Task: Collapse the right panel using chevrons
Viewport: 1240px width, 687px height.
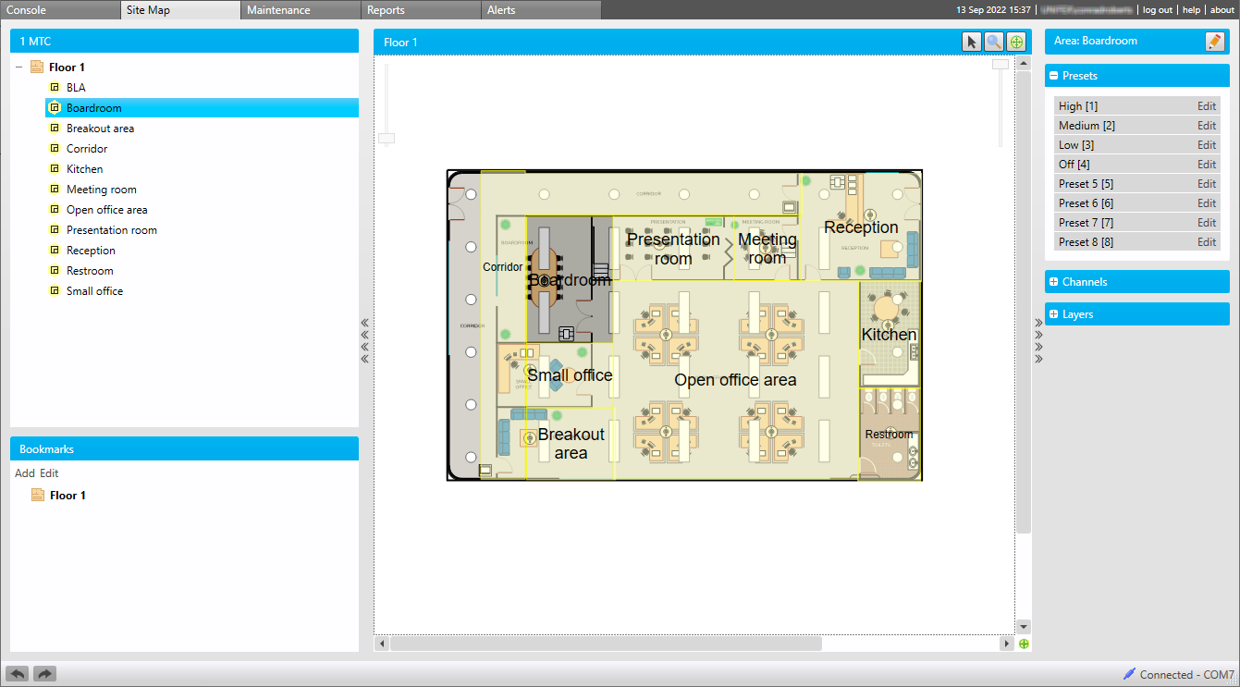Action: pyautogui.click(x=1038, y=340)
